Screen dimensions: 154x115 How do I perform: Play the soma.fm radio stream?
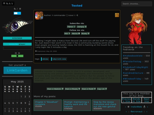coord(19,53)
